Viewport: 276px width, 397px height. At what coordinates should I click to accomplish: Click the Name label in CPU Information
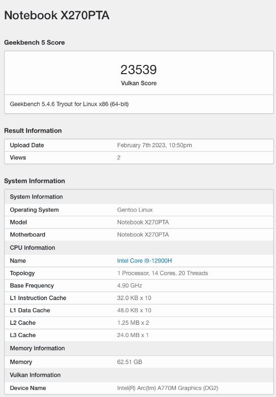click(x=18, y=261)
